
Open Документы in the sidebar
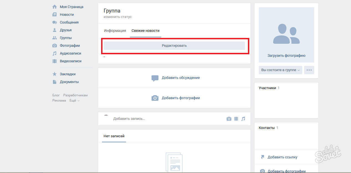[69, 82]
